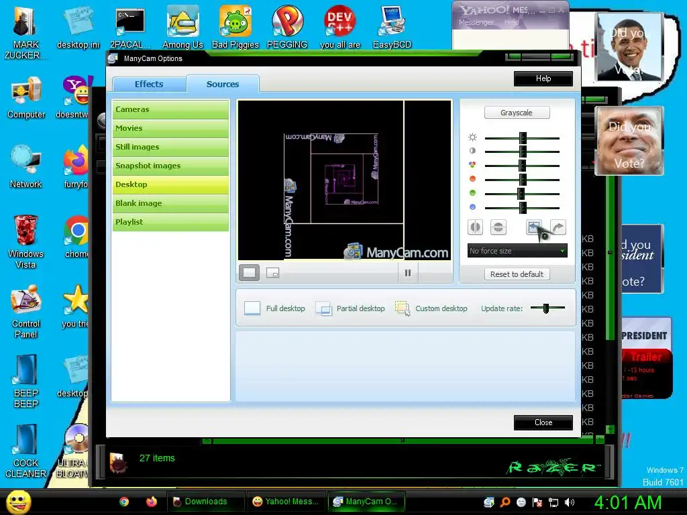Open the Messenger menu in Yahoo Messenger
The height and width of the screenshot is (515, 687).
476,22
